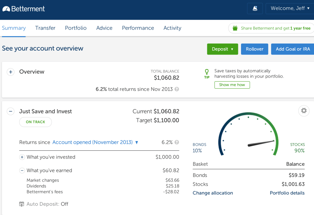Viewport: 314px width, 215px height.
Task: Click the lightbulb tip icon
Action: pyautogui.click(x=207, y=72)
